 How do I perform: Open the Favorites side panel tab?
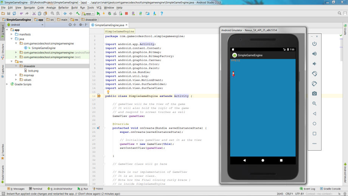click(3, 152)
